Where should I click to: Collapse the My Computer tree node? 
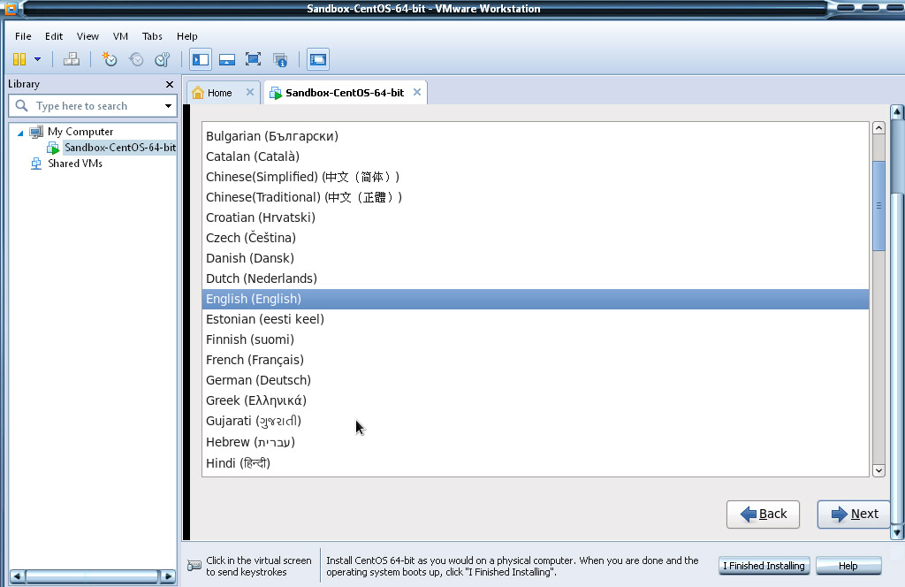pos(20,133)
